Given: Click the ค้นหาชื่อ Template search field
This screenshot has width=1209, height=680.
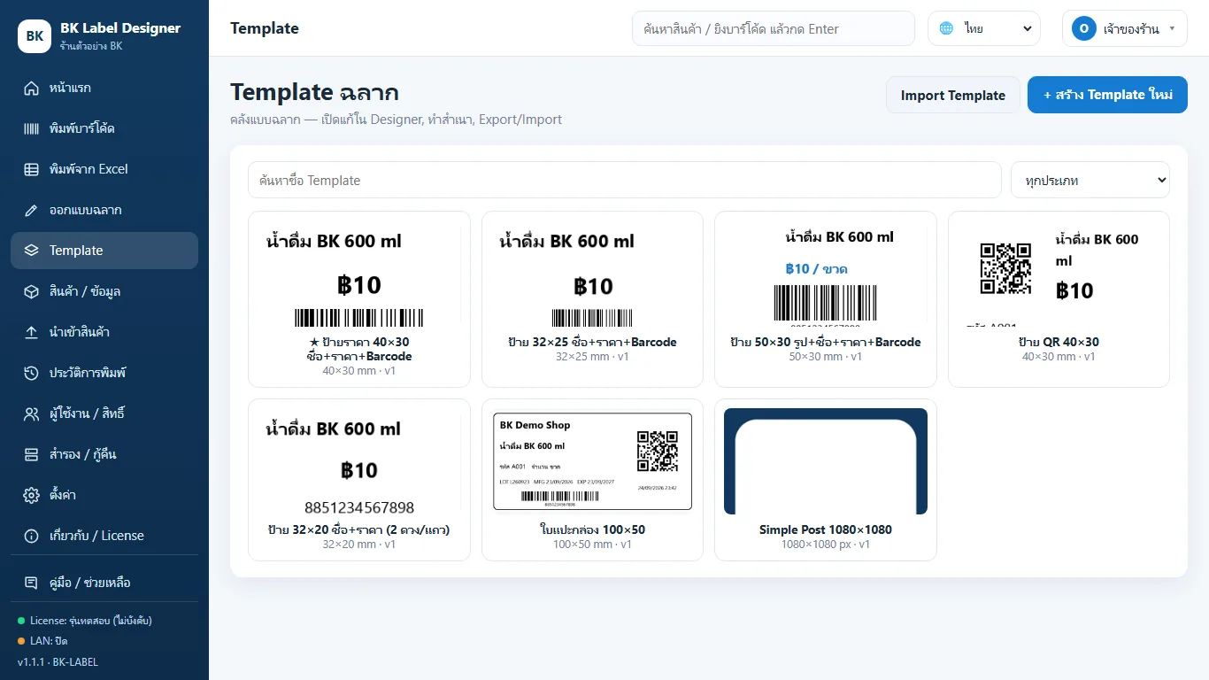Looking at the screenshot, I should pyautogui.click(x=625, y=180).
